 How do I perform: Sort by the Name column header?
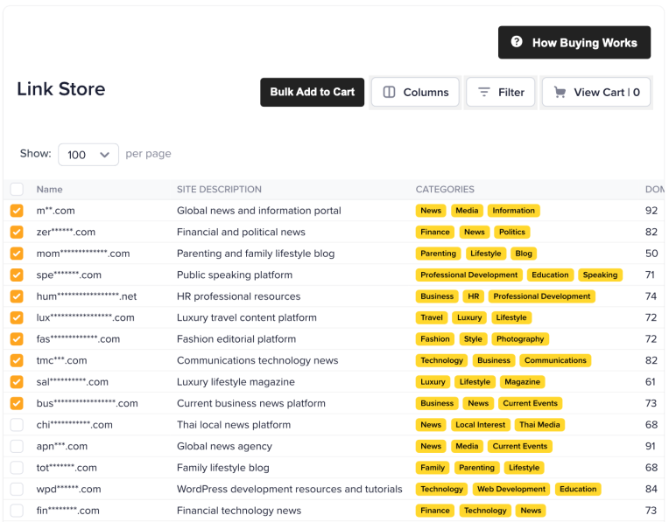[49, 190]
